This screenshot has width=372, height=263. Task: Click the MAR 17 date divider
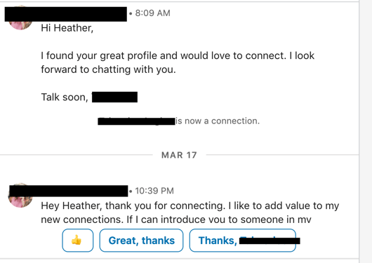tap(180, 155)
